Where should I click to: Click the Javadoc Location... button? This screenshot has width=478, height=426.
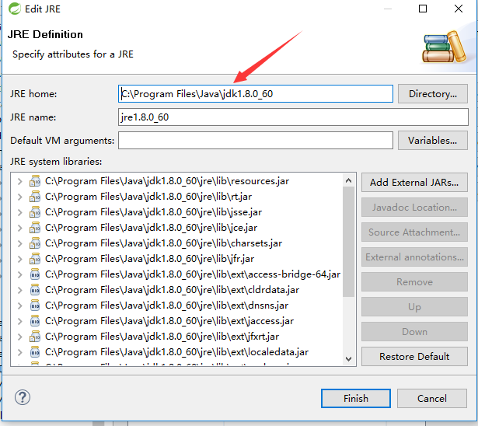coord(414,208)
